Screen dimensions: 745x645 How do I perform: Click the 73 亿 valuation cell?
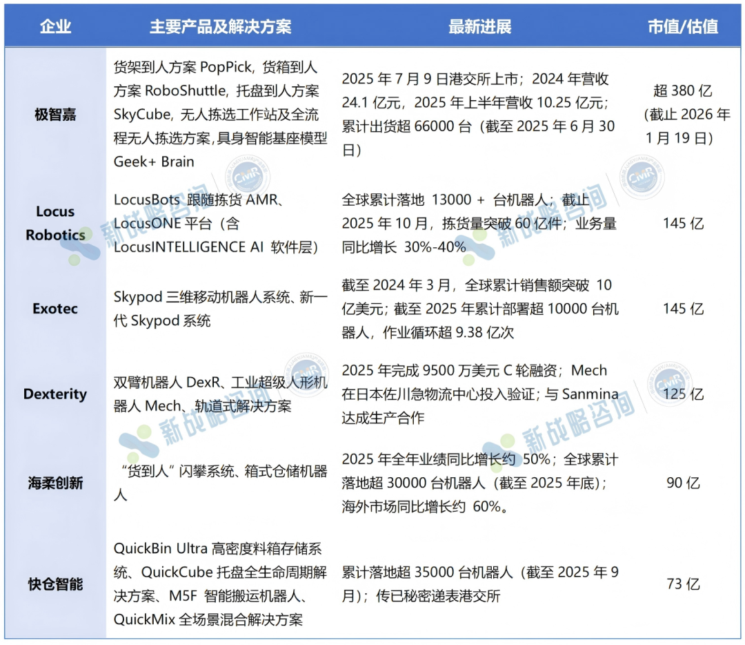click(682, 584)
